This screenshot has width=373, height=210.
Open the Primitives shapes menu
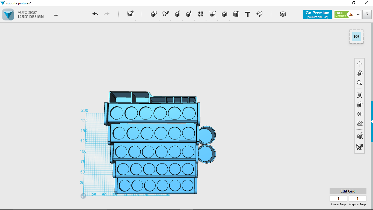point(154,14)
